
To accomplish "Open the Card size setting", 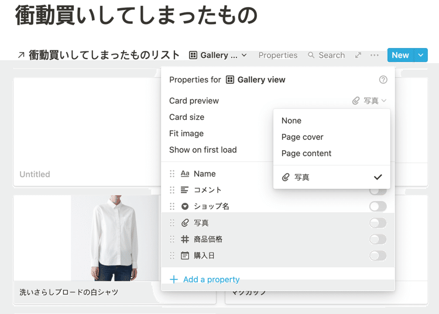I will coord(187,117).
